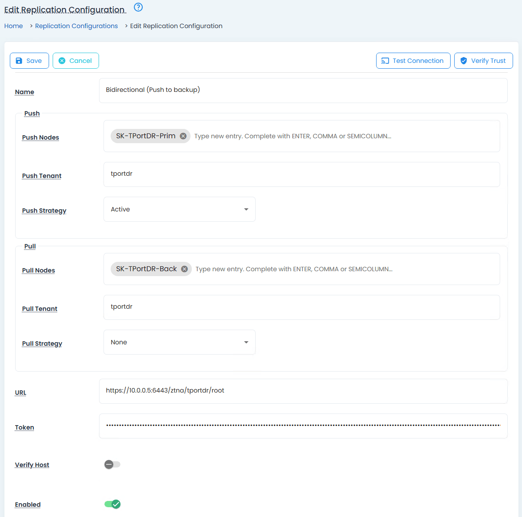Focus the Token password field

(303, 426)
